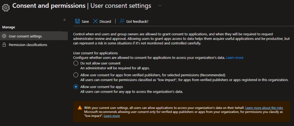Click Got feedback? text
294x126 pixels.
(137, 21)
